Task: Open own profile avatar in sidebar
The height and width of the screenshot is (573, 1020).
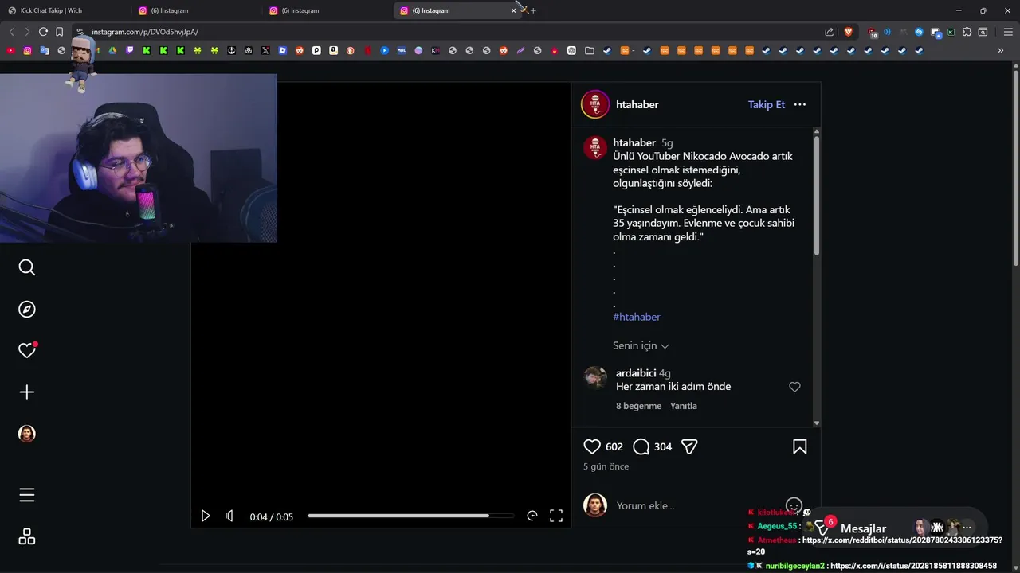Action: click(27, 434)
